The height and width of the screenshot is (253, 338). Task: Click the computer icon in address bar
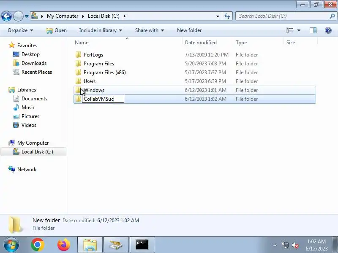[x=35, y=16]
